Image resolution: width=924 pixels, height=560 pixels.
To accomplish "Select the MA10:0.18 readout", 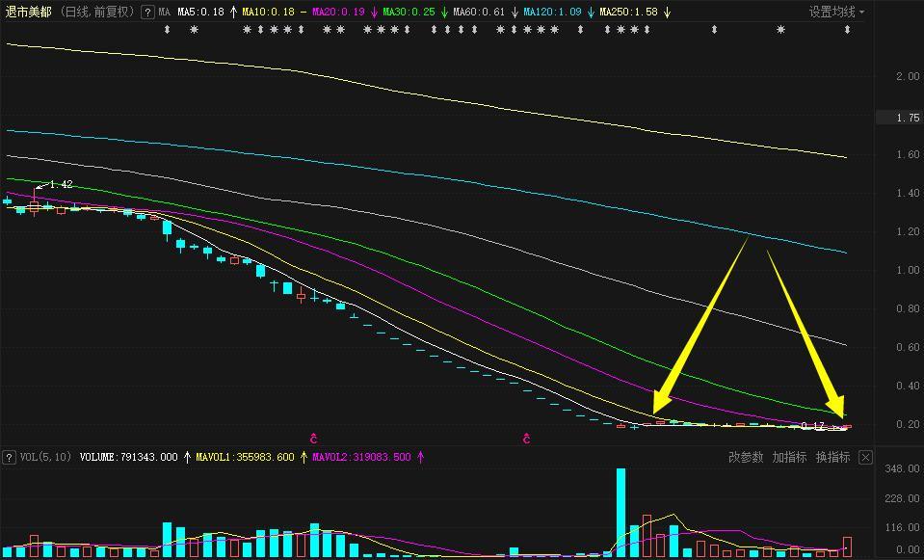I will [268, 12].
